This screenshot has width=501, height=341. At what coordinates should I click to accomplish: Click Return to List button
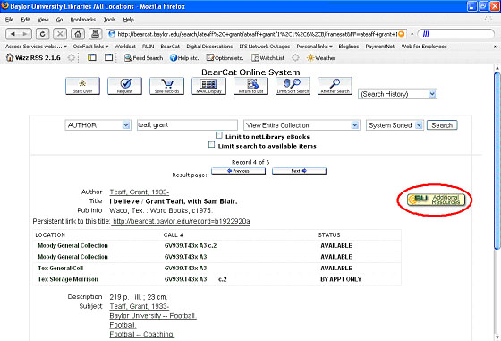(250, 86)
